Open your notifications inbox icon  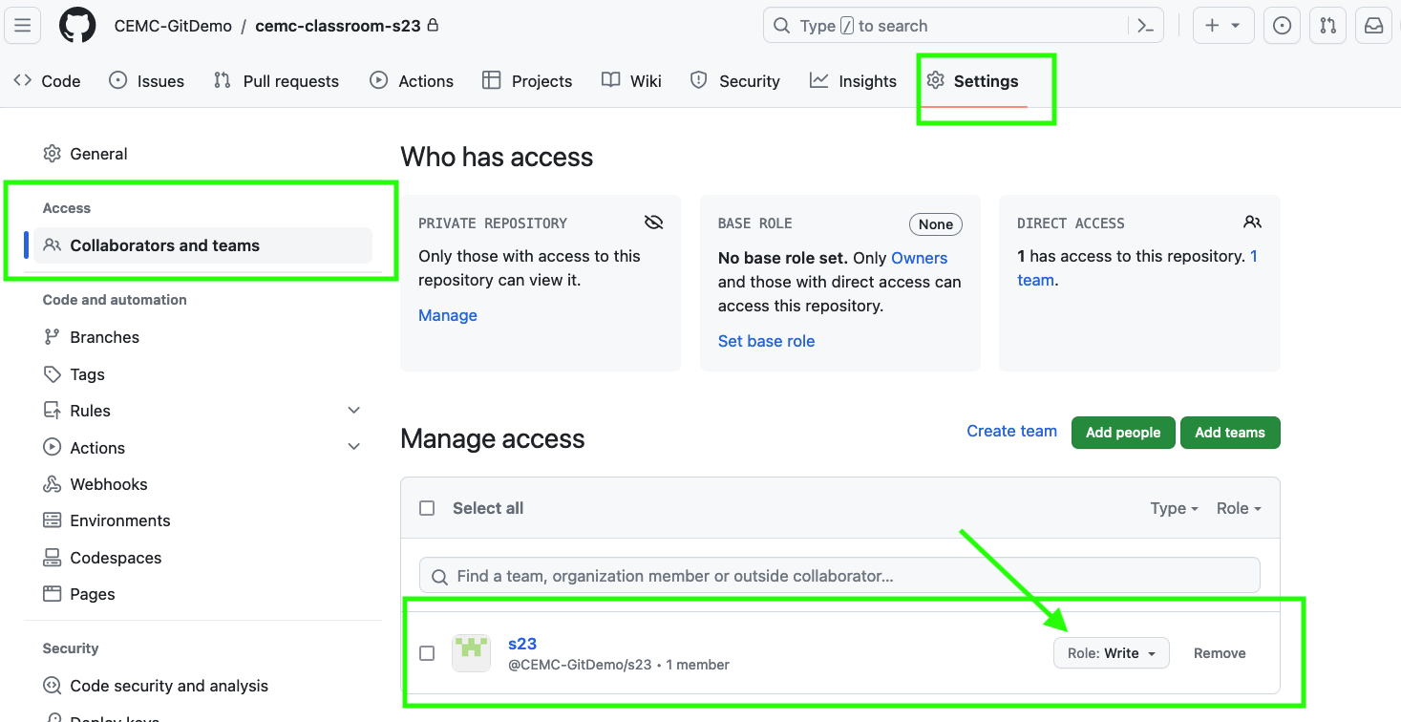click(x=1373, y=25)
